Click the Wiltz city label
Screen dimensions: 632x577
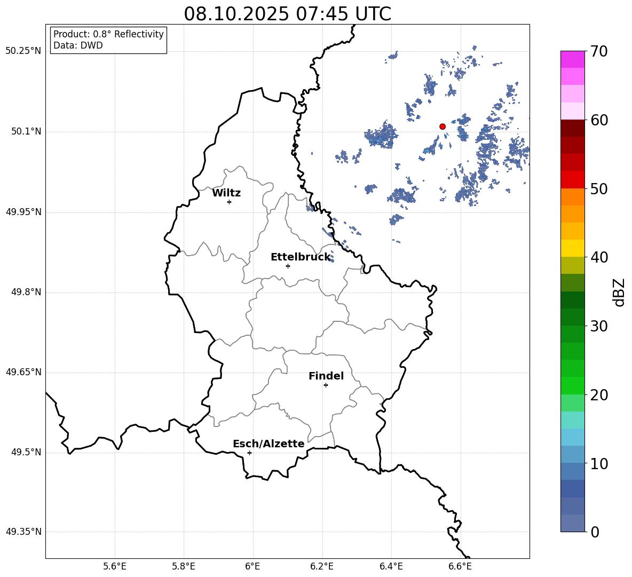(226, 193)
